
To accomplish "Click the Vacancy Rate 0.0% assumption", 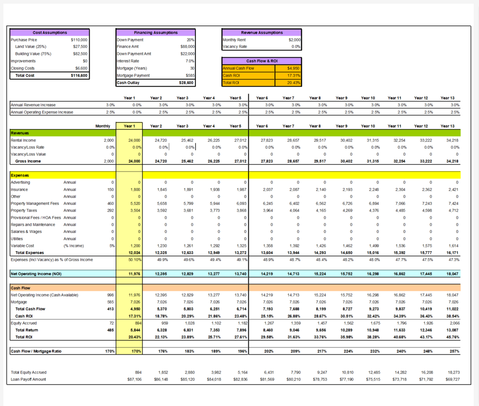I will coord(296,46).
